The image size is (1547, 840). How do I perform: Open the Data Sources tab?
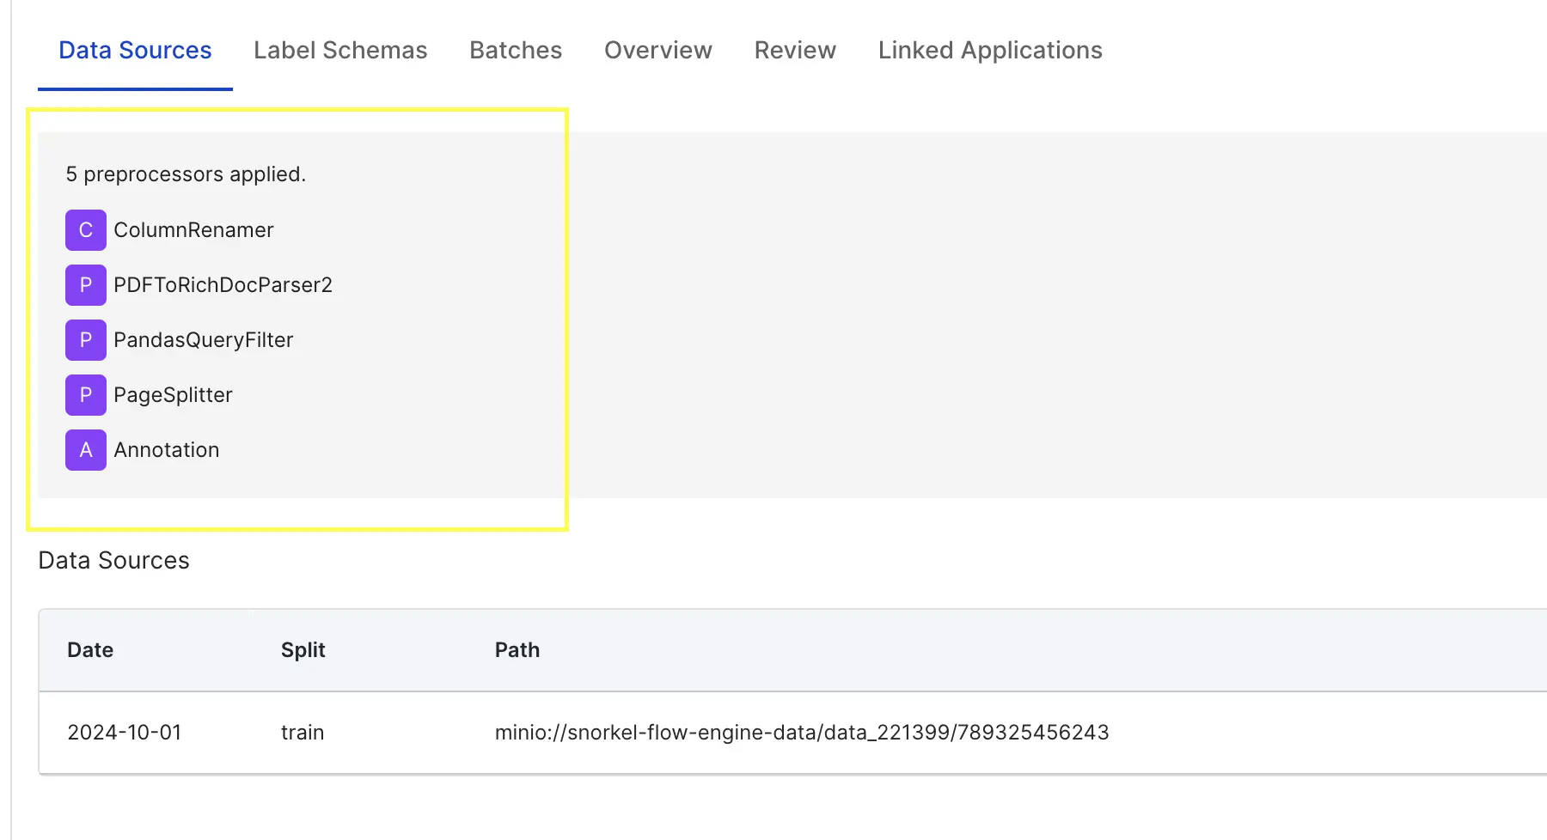tap(135, 50)
